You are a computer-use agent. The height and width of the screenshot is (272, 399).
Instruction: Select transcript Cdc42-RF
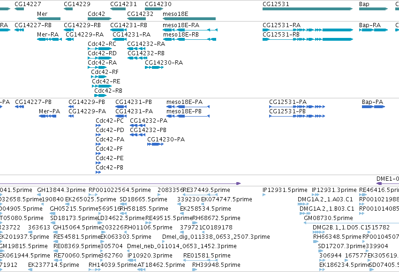[x=99, y=77]
